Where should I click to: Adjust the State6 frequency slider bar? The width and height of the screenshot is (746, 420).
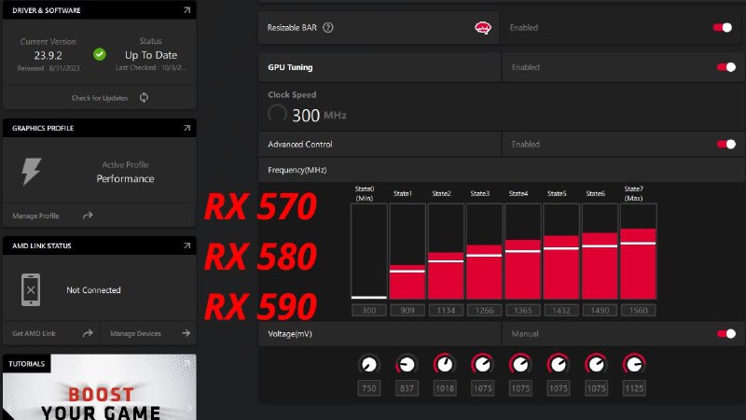(600, 251)
